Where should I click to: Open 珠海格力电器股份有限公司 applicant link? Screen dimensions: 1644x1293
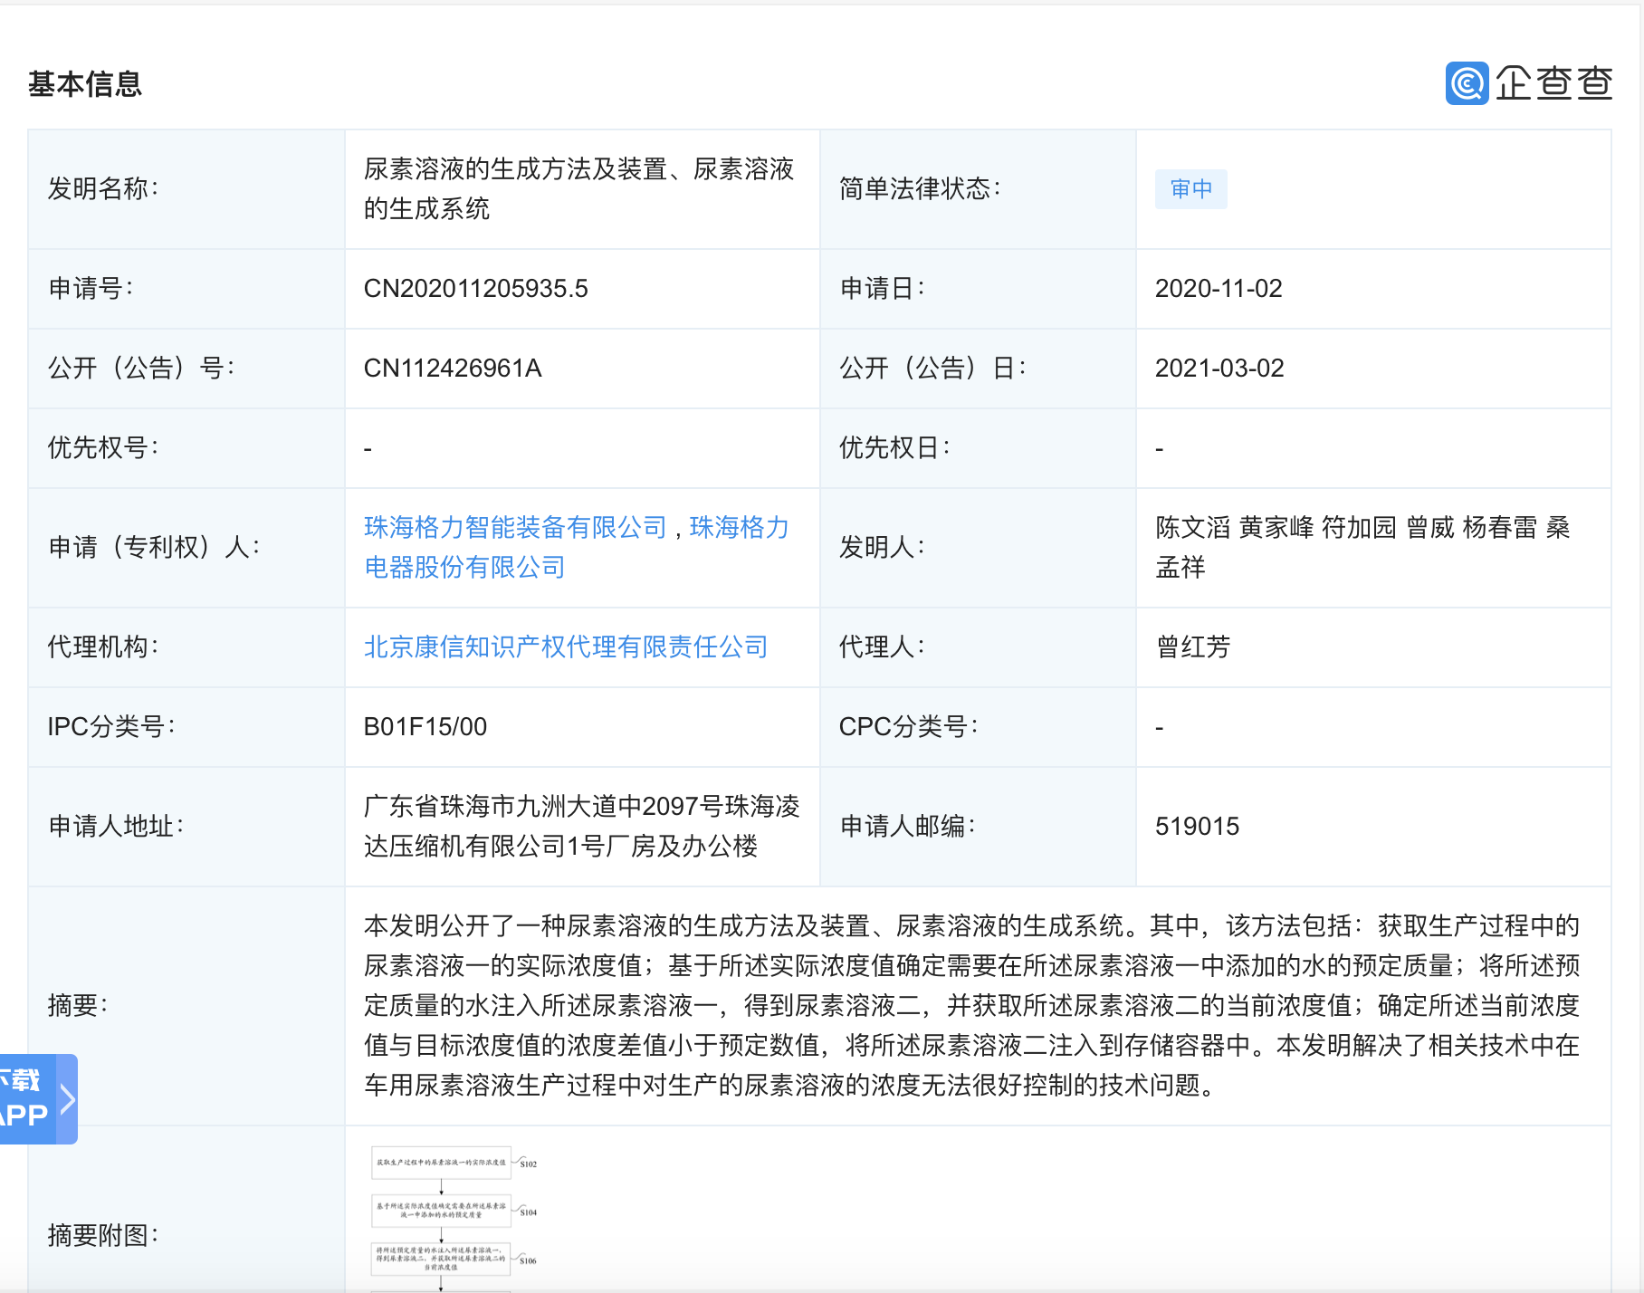577,547
